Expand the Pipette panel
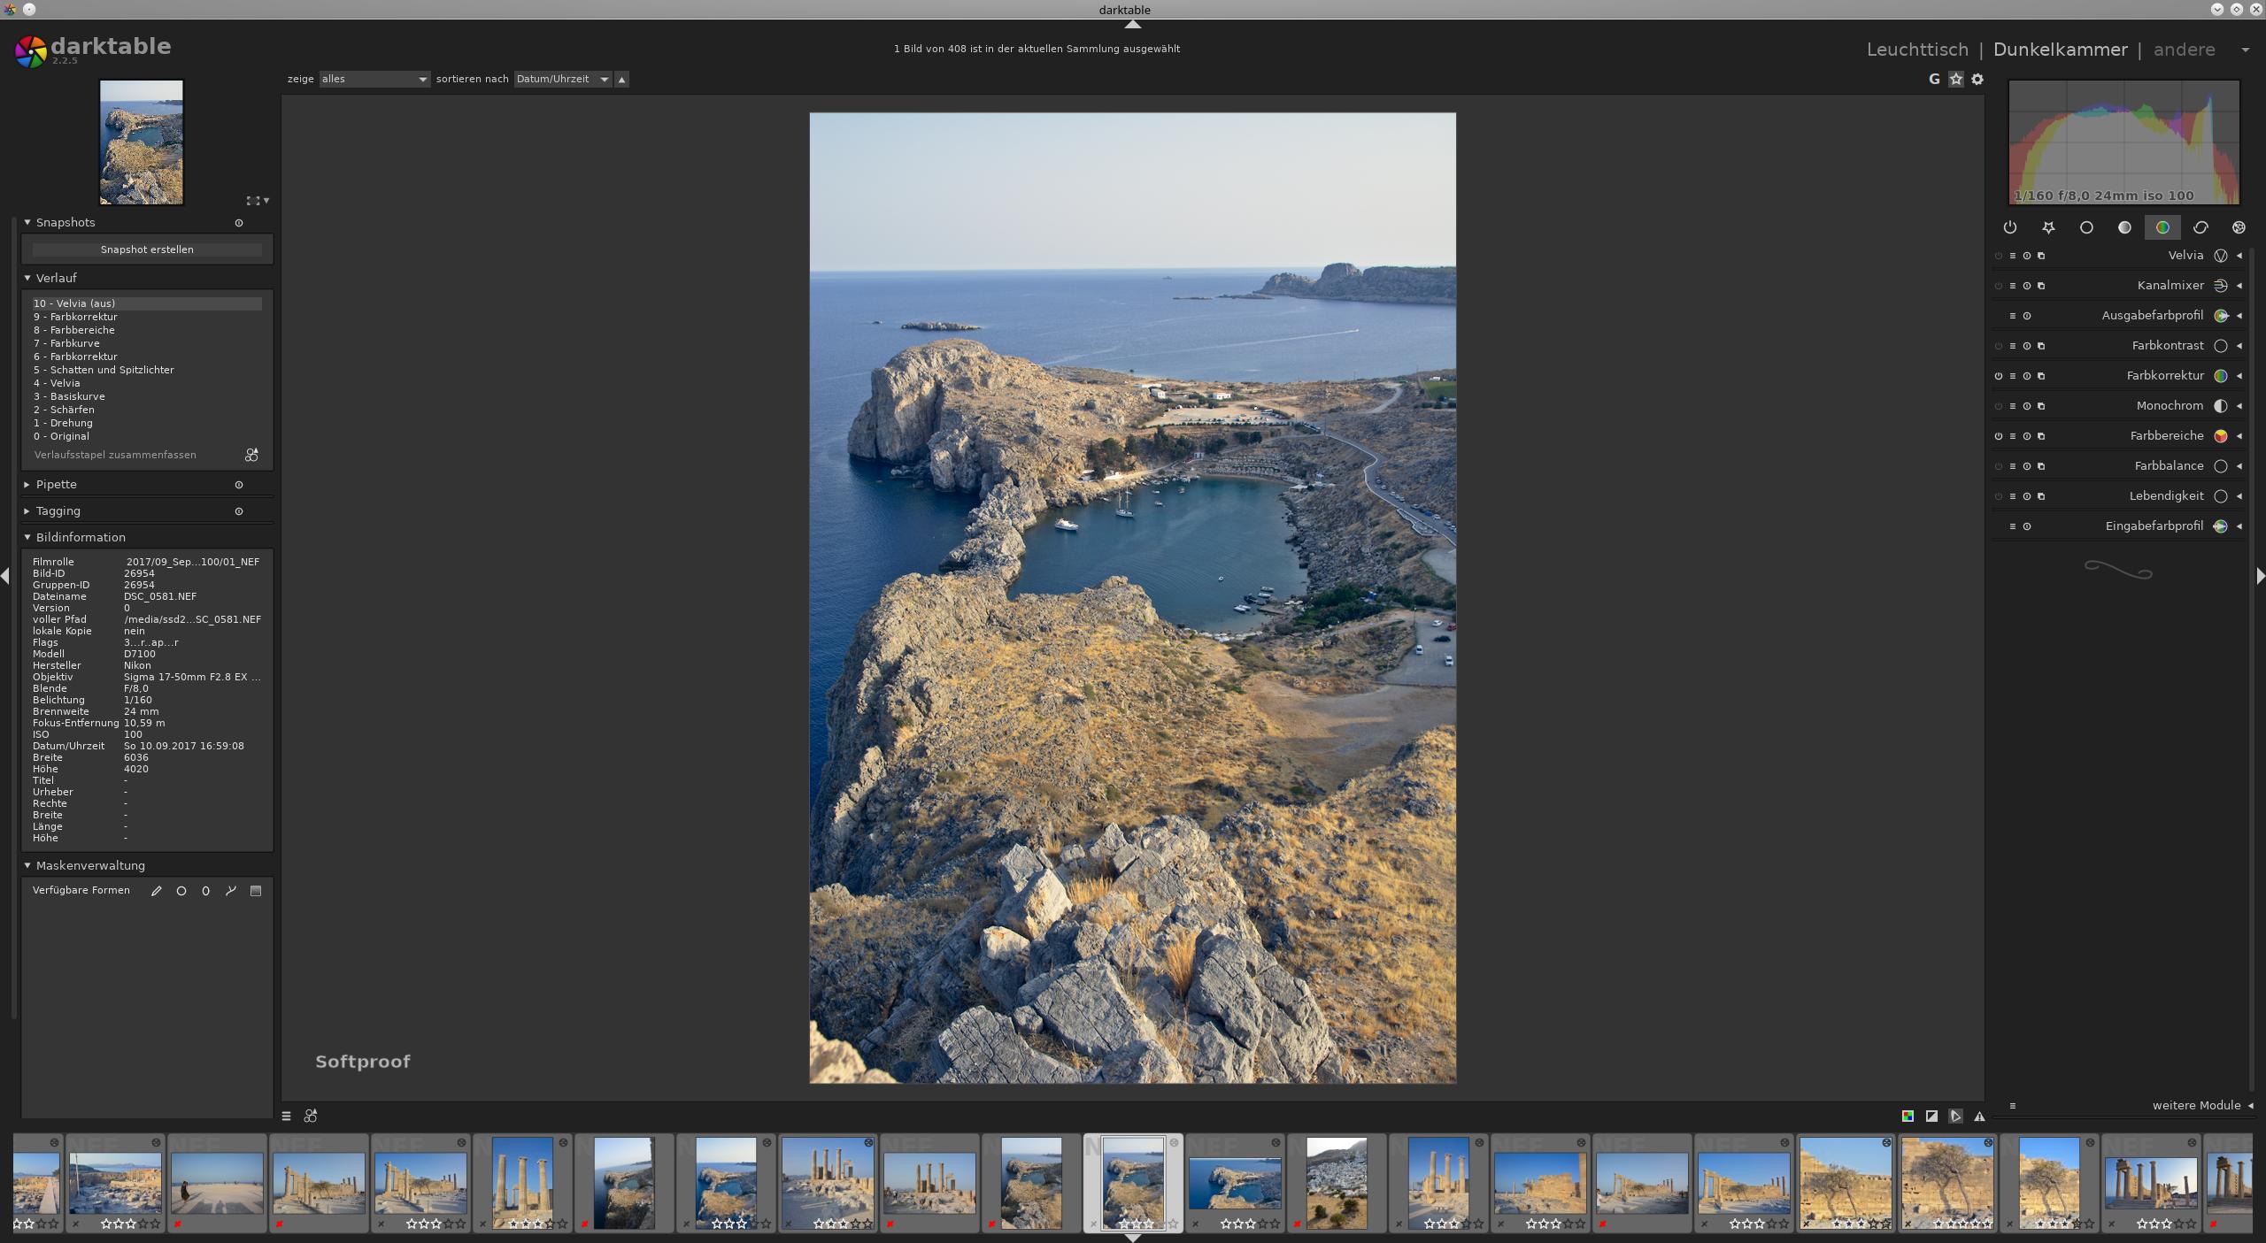2266x1243 pixels. click(57, 485)
